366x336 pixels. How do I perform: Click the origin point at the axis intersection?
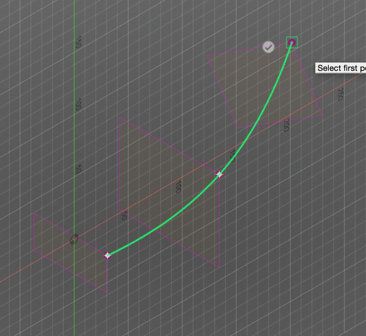tap(74, 239)
